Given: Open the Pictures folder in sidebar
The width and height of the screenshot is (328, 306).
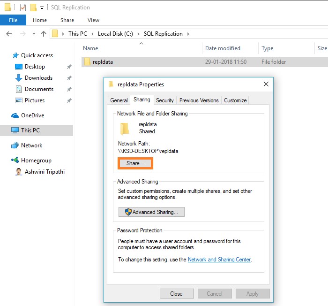Looking at the screenshot, I should [x=34, y=100].
